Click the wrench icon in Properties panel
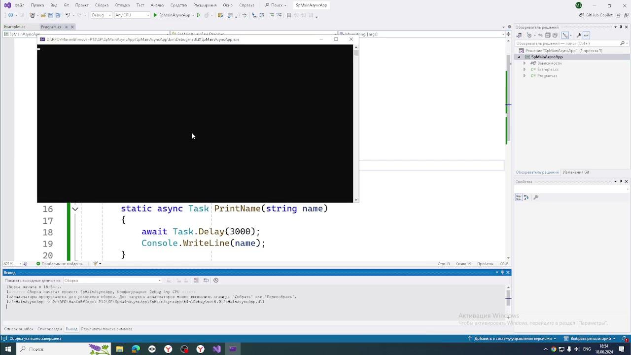Screen dimensions: 631x355 click(536, 197)
